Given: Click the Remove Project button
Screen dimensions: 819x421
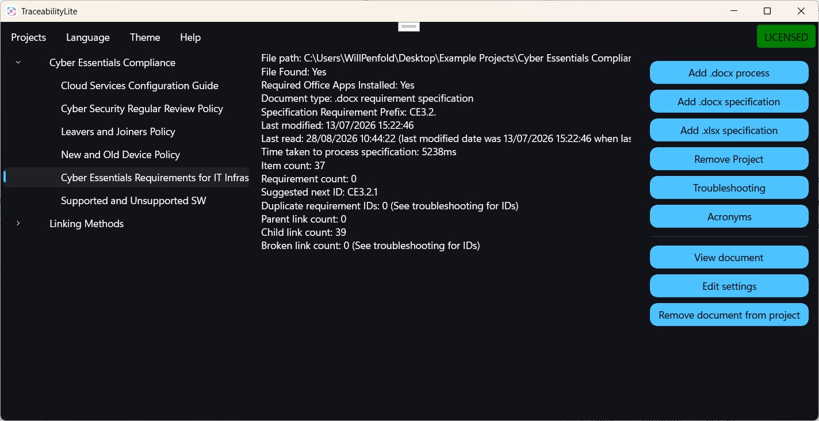Looking at the screenshot, I should 729,159.
